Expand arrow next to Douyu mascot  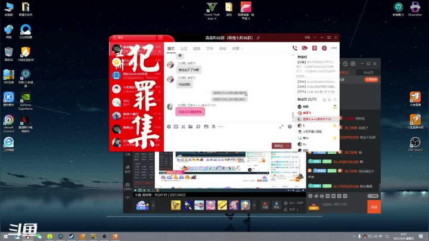tap(153, 205)
